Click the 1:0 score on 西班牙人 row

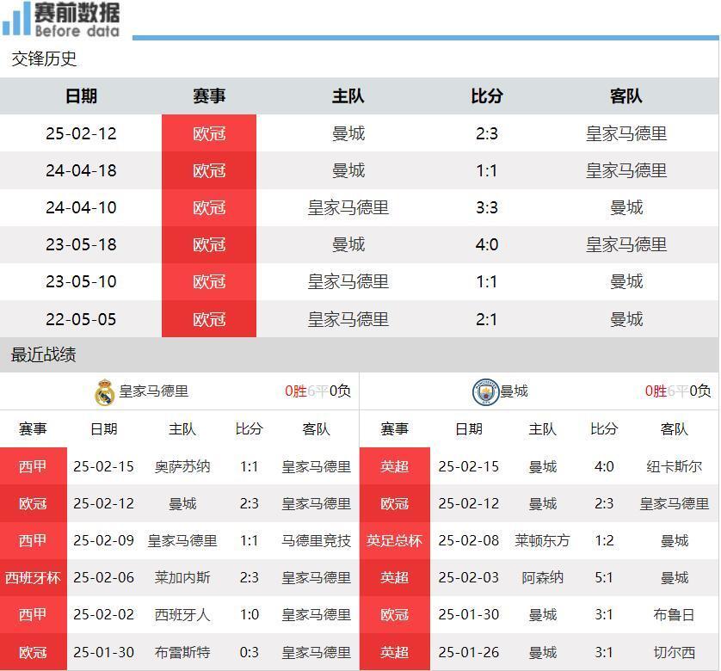(x=250, y=614)
